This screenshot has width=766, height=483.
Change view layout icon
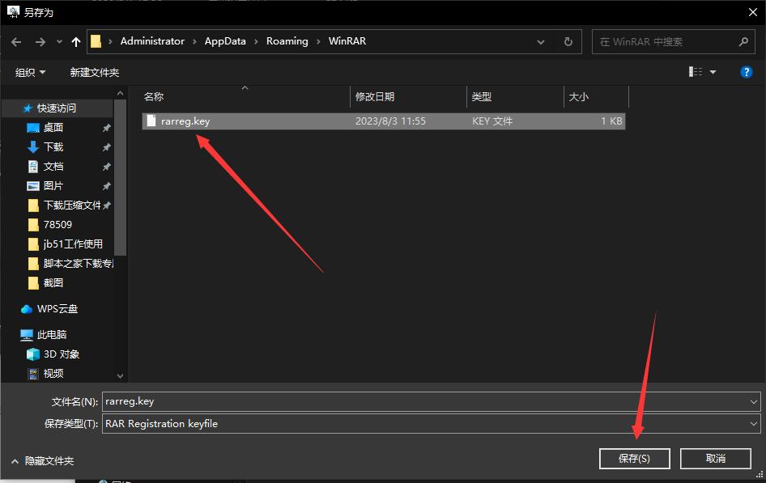696,72
